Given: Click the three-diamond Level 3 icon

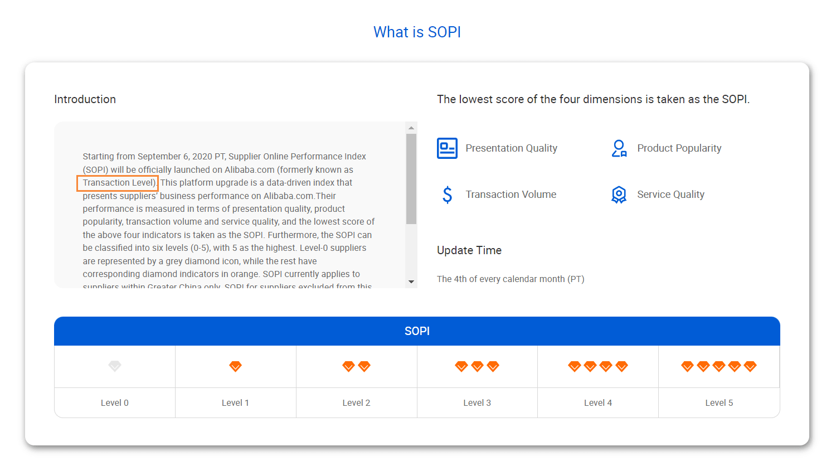Looking at the screenshot, I should (477, 366).
